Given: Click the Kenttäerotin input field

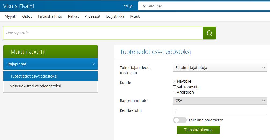Looking at the screenshot, I should point(220,110).
